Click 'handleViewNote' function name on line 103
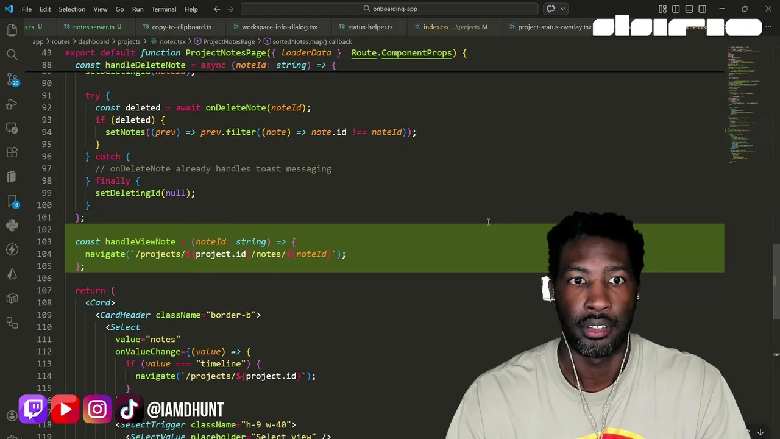This screenshot has height=439, width=780. point(140,241)
